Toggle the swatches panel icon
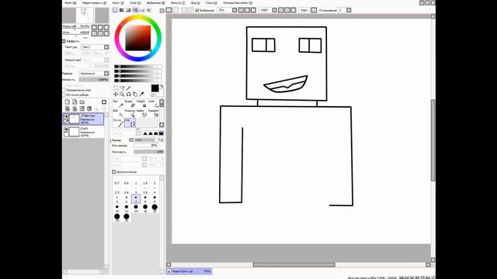Screen dimensions: 497x279 pyautogui.click(x=142, y=10)
